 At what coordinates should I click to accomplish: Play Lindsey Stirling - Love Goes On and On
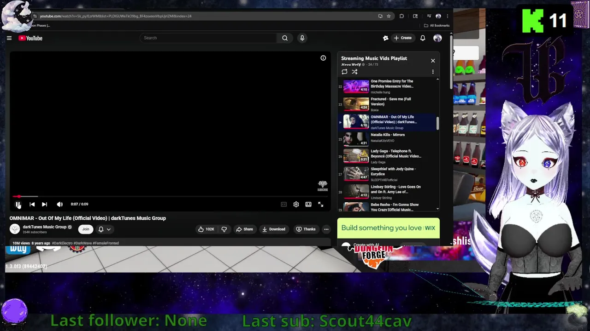[387, 192]
